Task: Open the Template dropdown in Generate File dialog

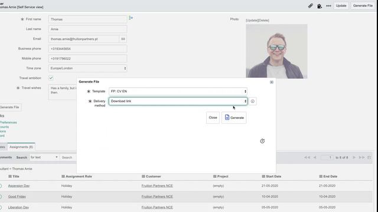Action: (178, 91)
